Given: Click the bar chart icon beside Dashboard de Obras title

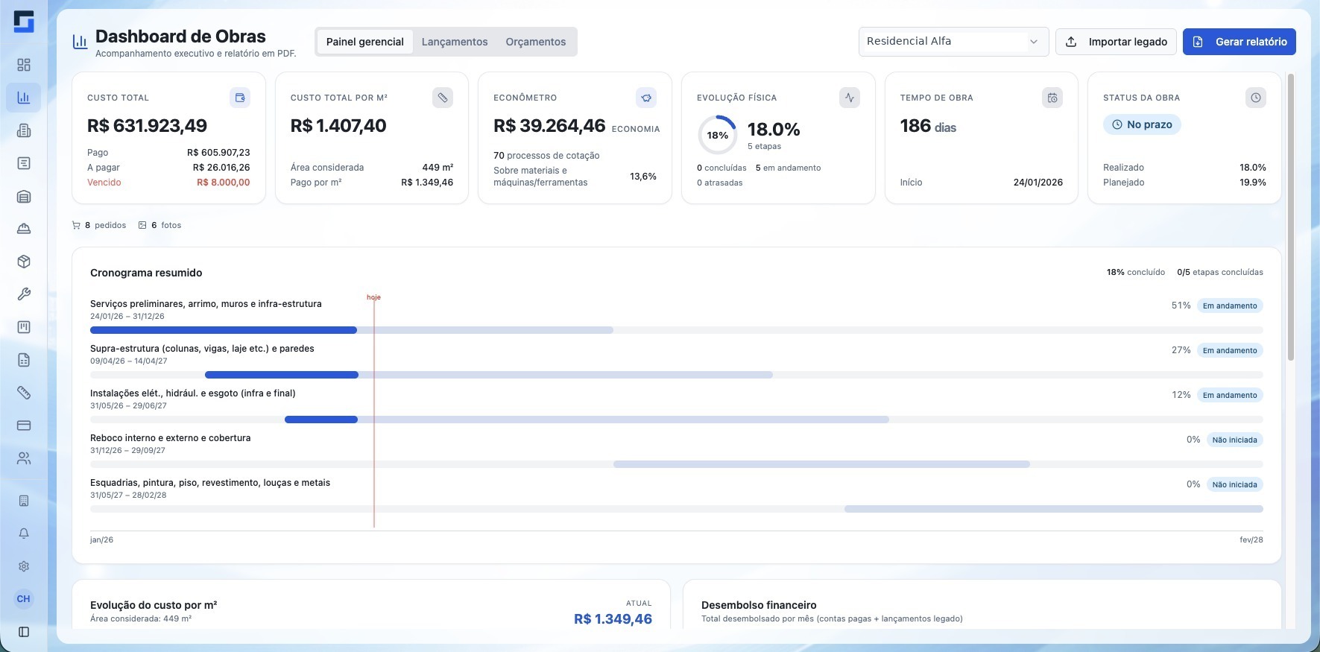Looking at the screenshot, I should (x=80, y=42).
